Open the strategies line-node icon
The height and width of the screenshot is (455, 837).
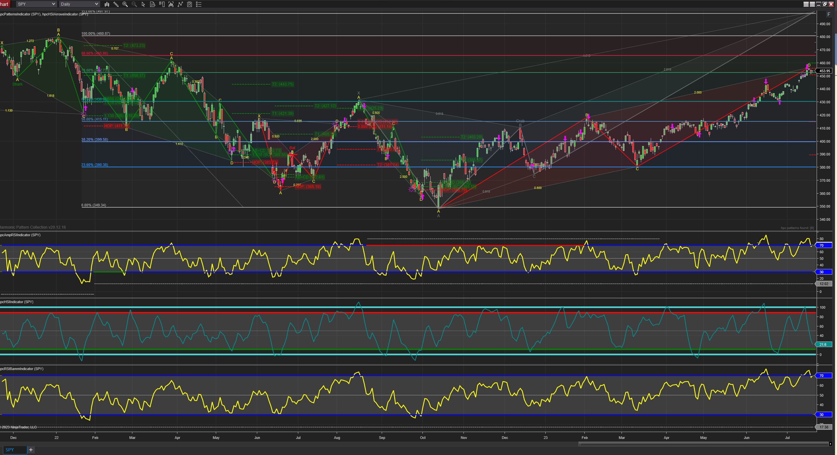pyautogui.click(x=180, y=4)
